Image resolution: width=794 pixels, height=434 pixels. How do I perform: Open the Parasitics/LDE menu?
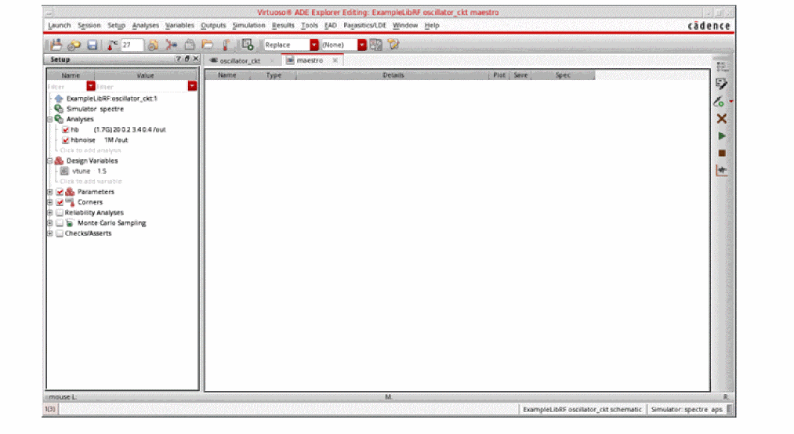pyautogui.click(x=364, y=25)
